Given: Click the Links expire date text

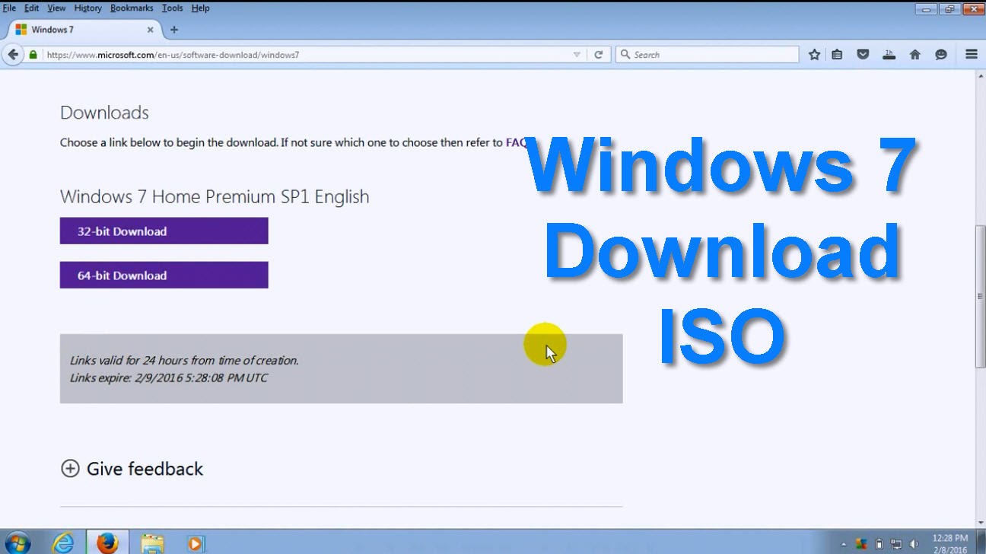Looking at the screenshot, I should click(x=169, y=377).
